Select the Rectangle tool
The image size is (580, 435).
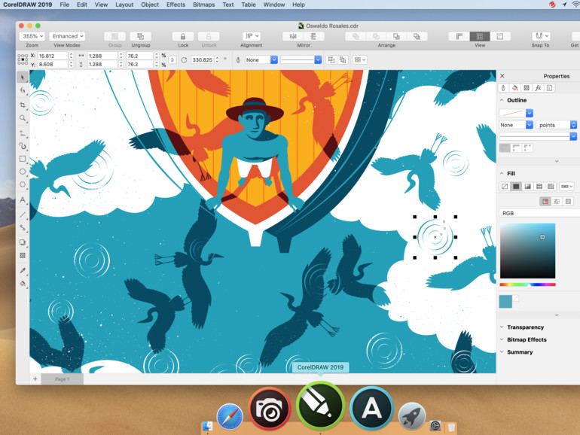point(23,159)
